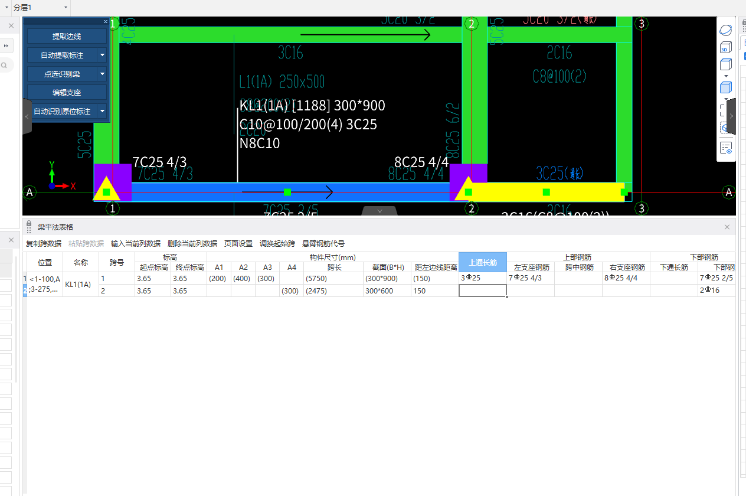Screen dimensions: 746x496
Task: Click the 左支座钢筋 cell 7⌀25 4/3
Action: tap(531, 278)
